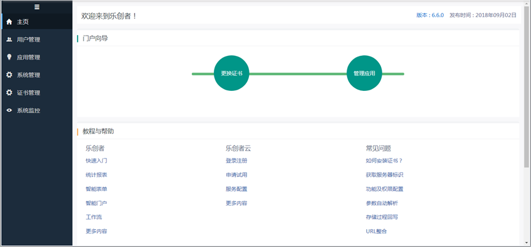The image size is (531, 247).
Task: Open the 用户管理 sidebar menu
Action: 28,40
